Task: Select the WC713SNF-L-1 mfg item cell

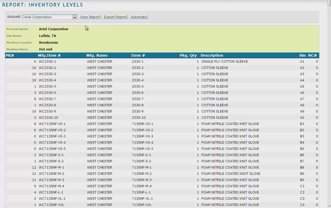Action: [x=51, y=192]
